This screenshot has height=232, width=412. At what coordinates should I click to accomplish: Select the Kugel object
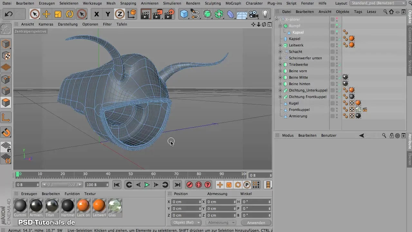[294, 103]
